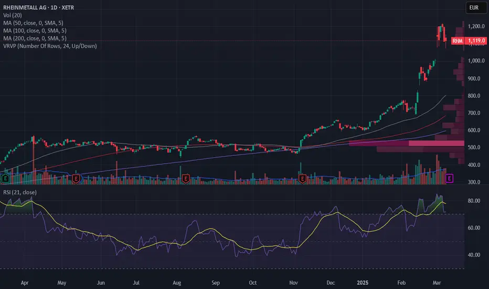Click the red earnings marker between Aug and Sep
Screen dimensions: 489x289
pos(186,179)
